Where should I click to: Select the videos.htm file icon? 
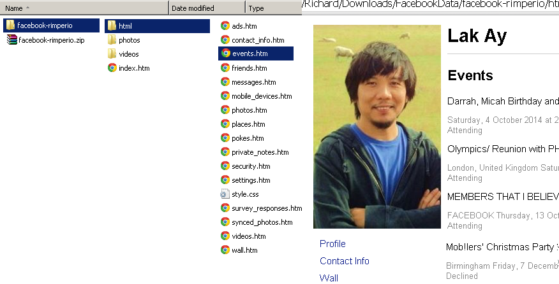point(225,236)
